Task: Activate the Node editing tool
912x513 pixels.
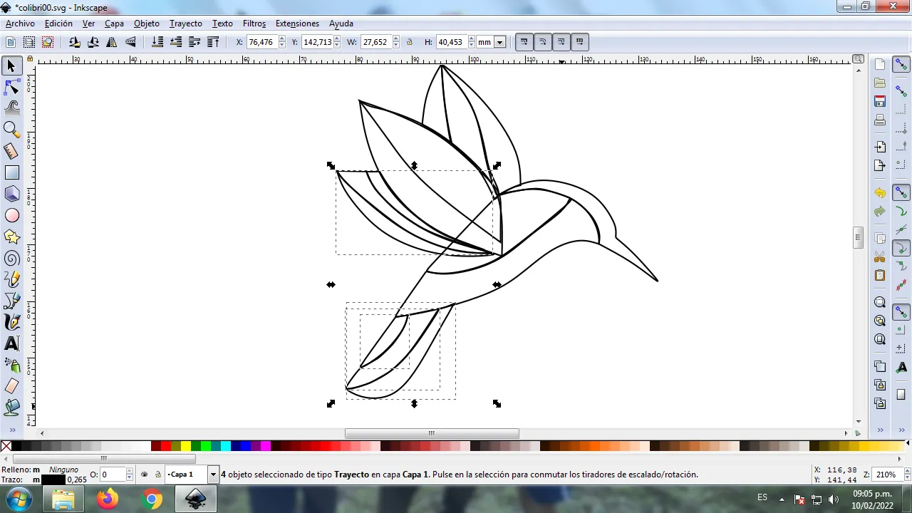Action: click(x=11, y=88)
